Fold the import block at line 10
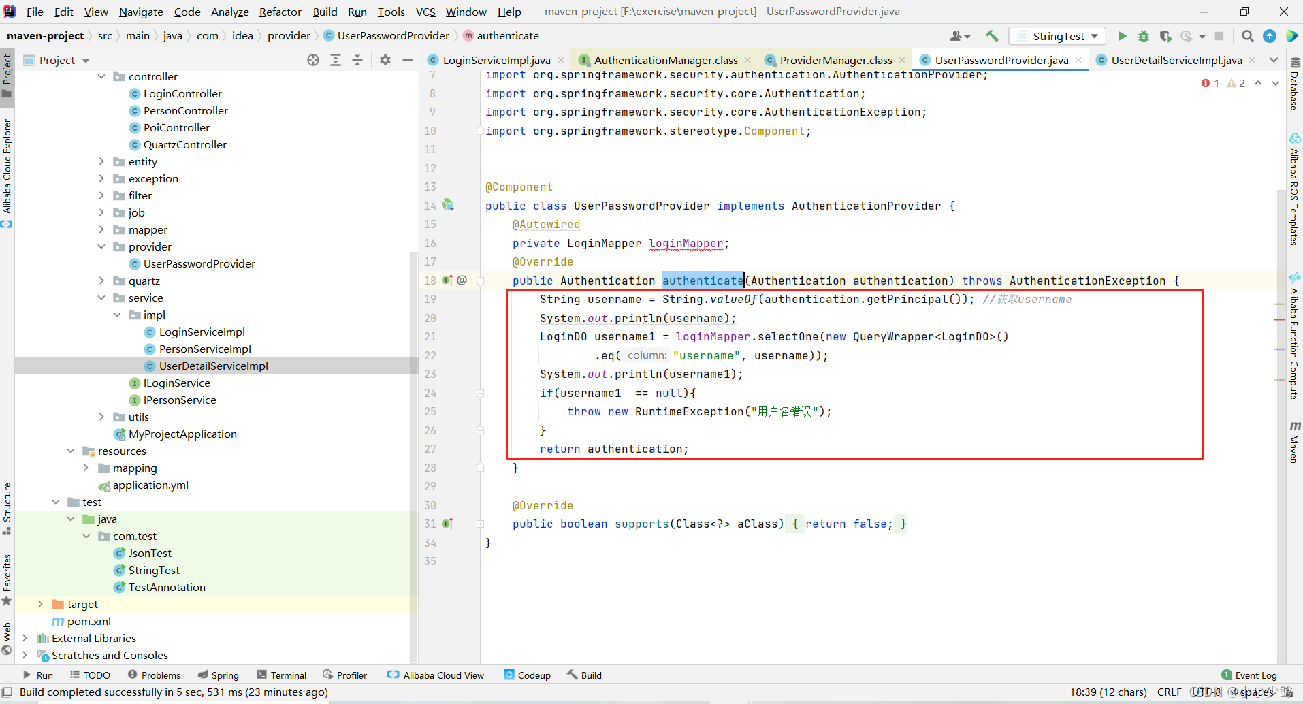 point(480,131)
